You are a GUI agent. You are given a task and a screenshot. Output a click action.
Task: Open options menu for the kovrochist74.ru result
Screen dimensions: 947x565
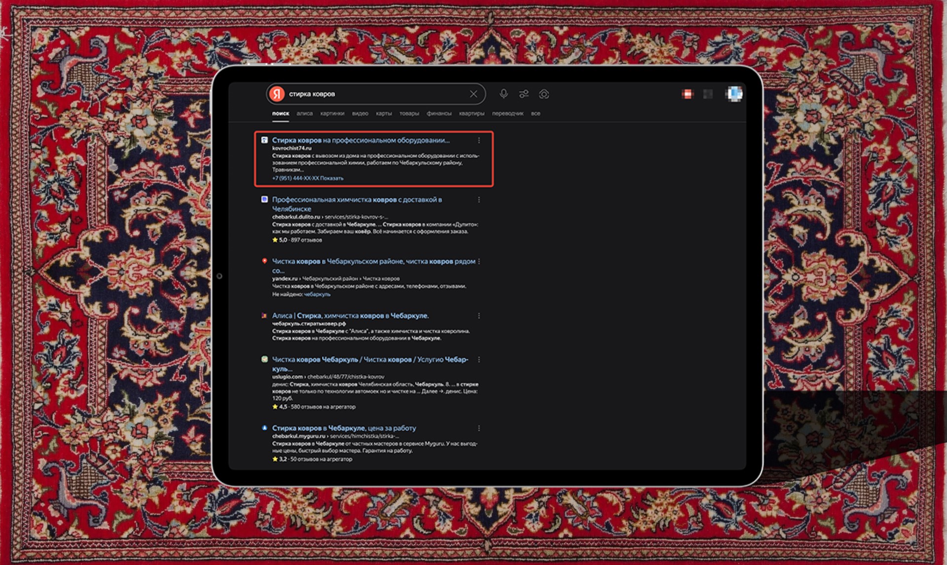point(479,141)
